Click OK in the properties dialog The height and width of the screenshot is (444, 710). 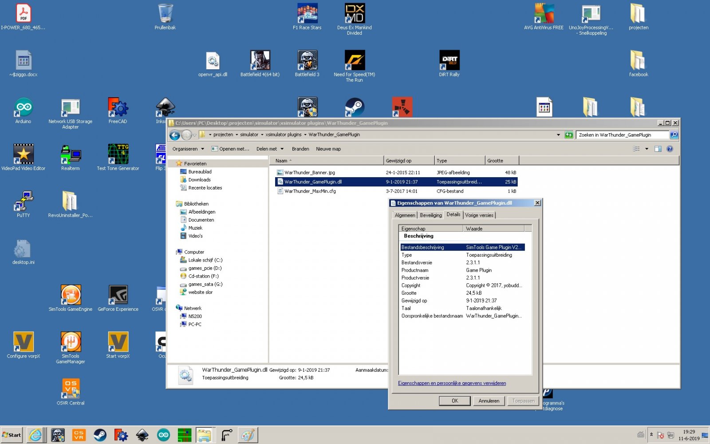click(x=455, y=400)
